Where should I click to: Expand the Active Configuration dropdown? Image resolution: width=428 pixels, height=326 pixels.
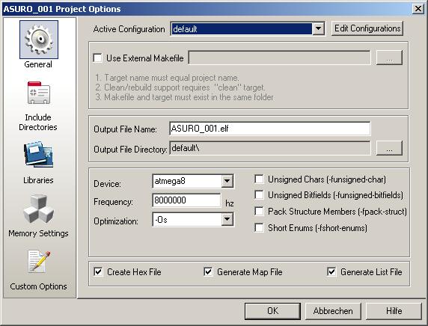coord(318,28)
